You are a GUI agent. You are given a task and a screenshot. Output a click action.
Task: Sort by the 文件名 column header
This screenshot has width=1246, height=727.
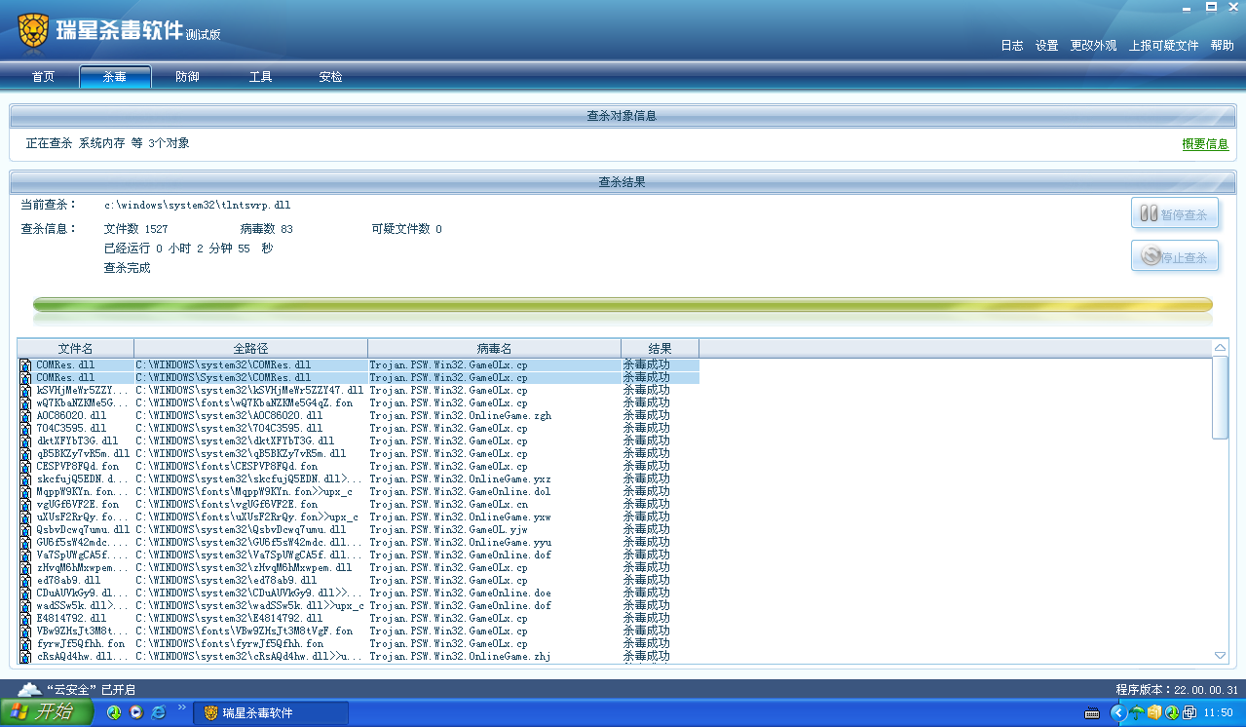pos(76,348)
